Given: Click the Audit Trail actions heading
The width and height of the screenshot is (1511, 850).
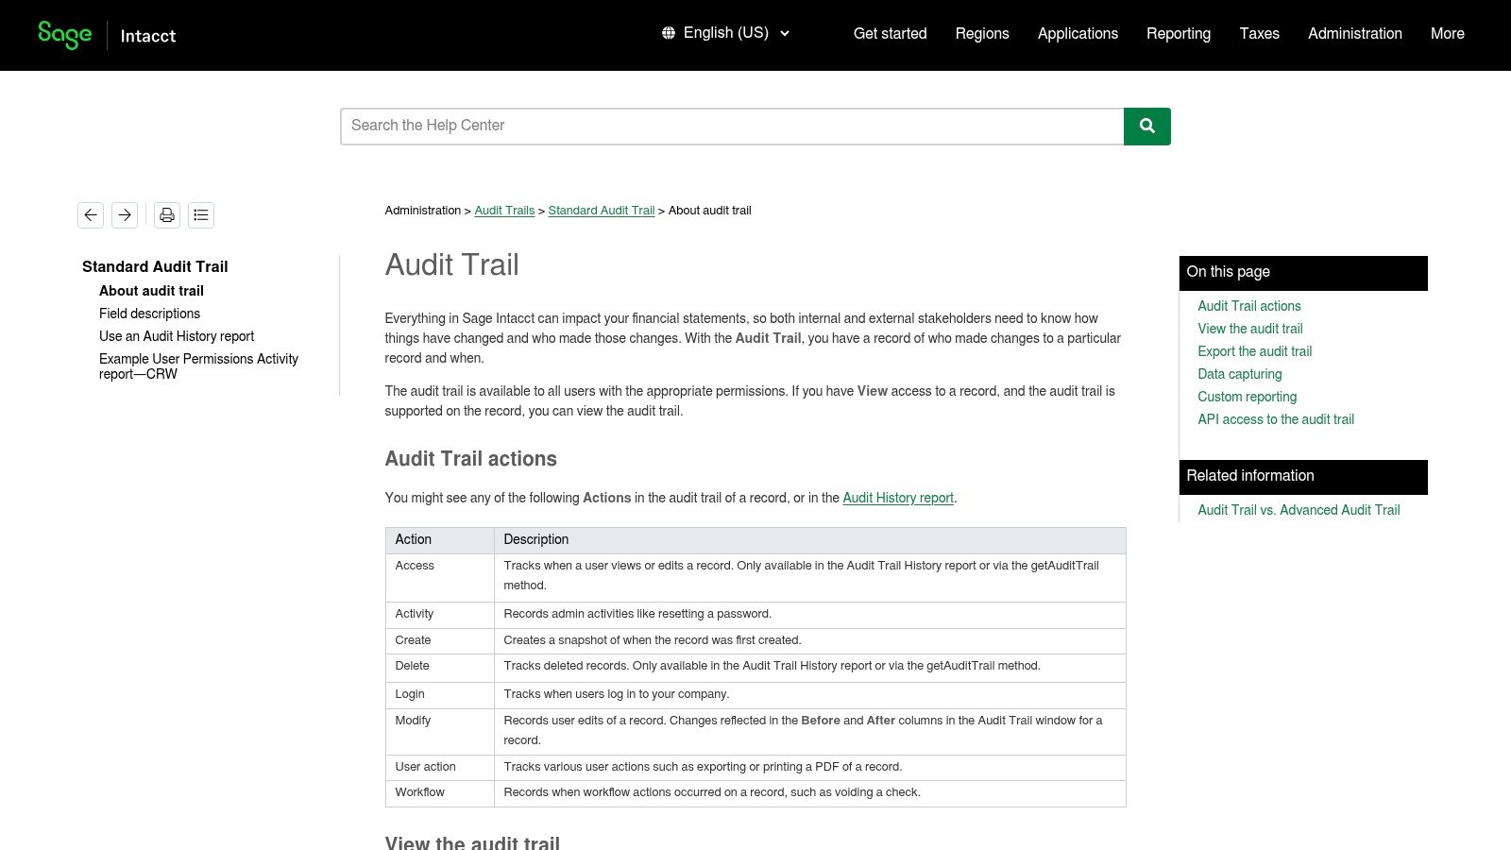Looking at the screenshot, I should coord(471,459).
